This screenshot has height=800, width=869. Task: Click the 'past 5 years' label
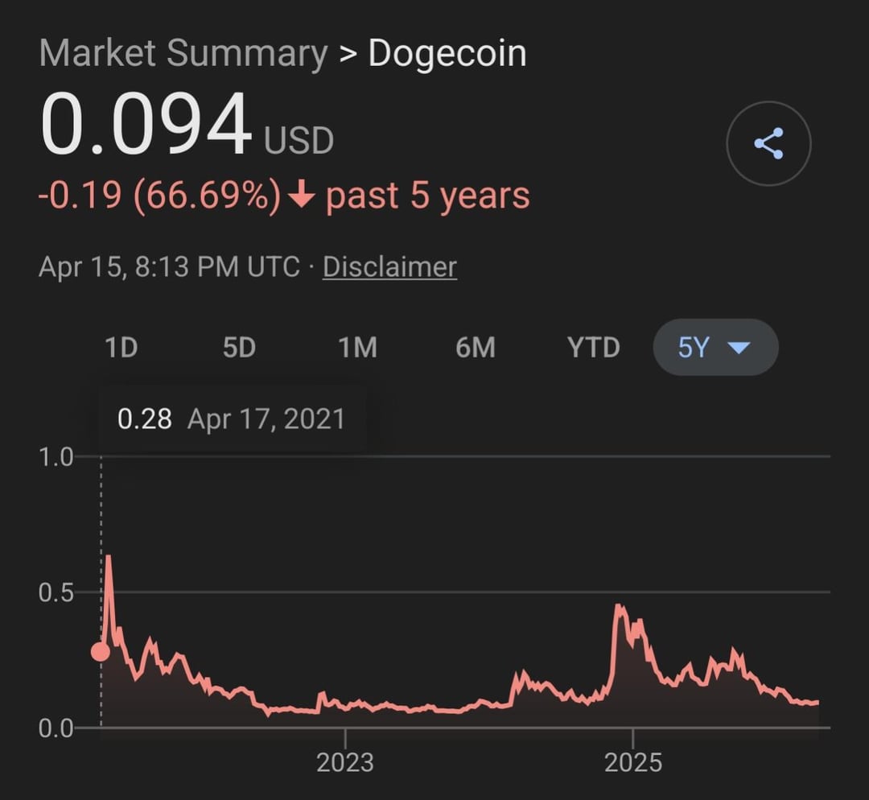click(x=427, y=196)
